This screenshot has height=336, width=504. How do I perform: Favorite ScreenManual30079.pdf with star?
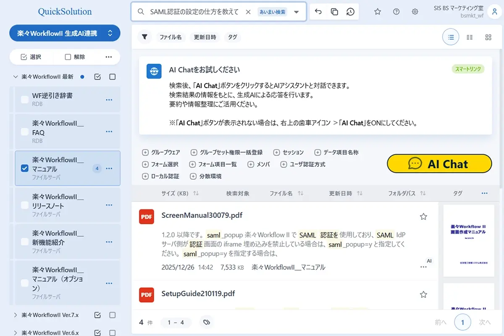pos(423,217)
